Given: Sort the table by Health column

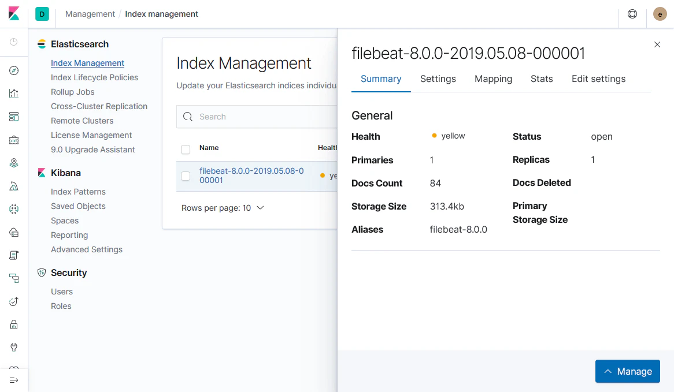Looking at the screenshot, I should coord(328,148).
